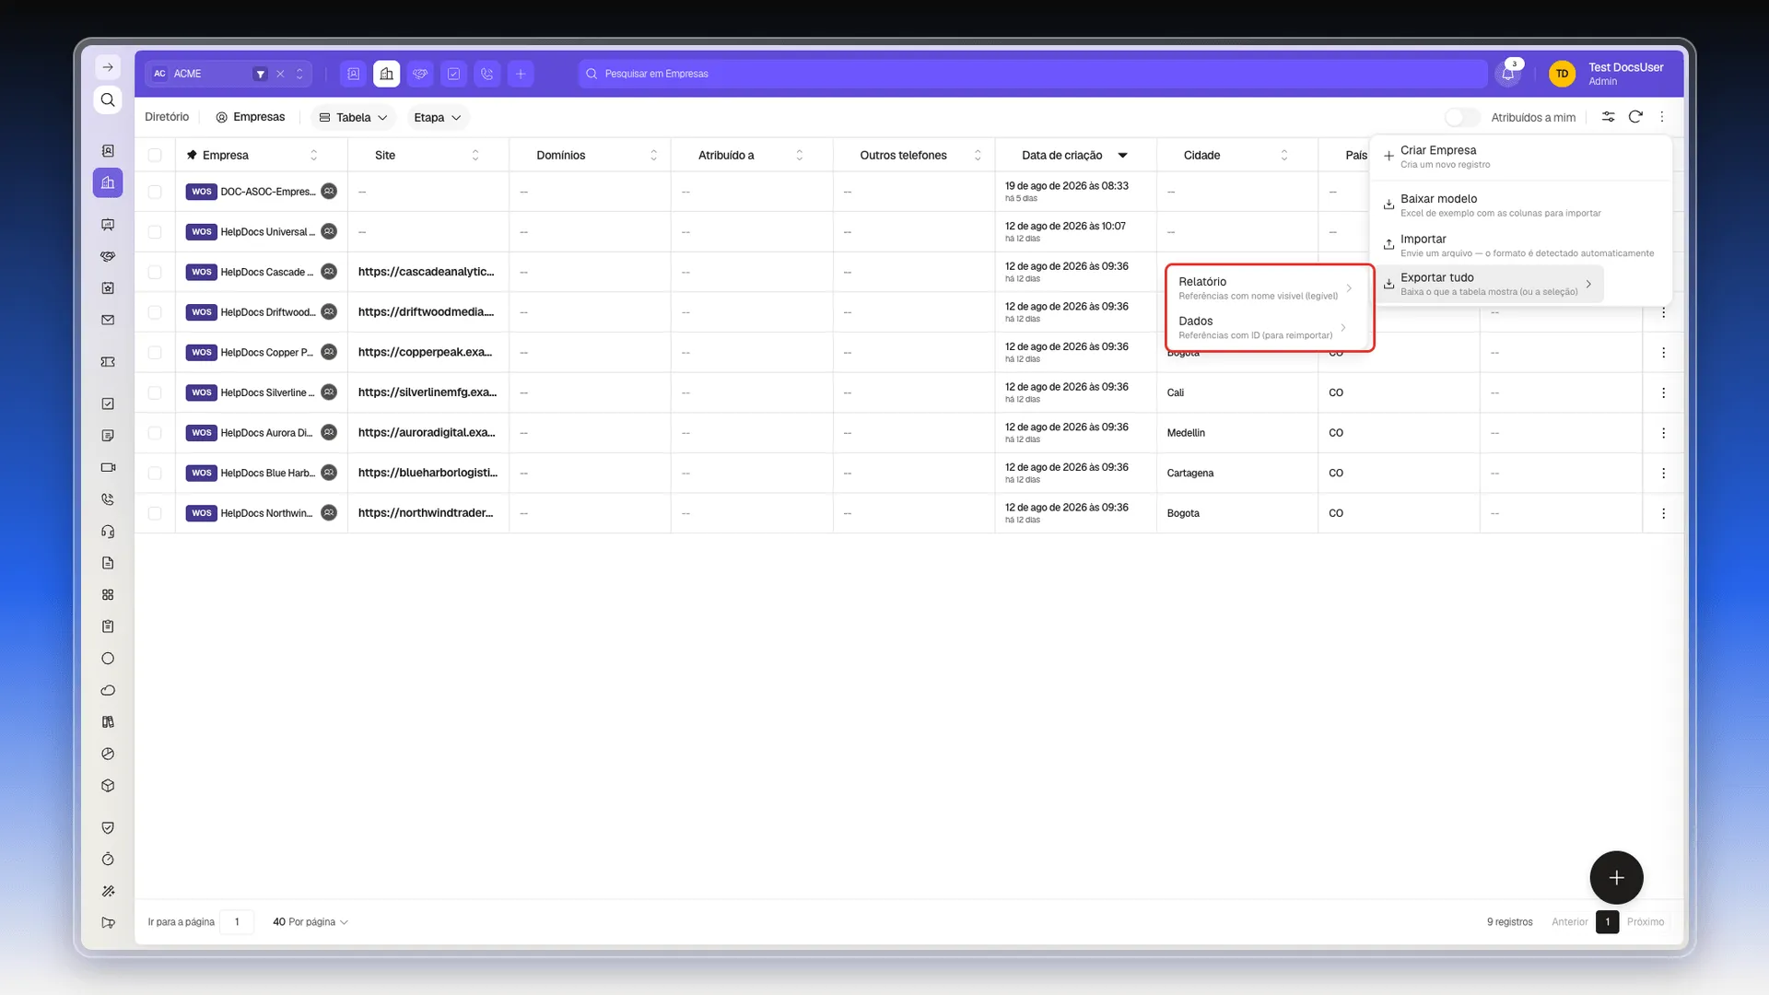The height and width of the screenshot is (995, 1769).
Task: Open the 40 Por página dropdown
Action: pos(310,922)
